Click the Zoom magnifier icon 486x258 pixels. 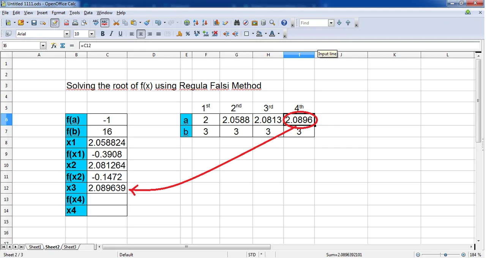[x=272, y=23]
